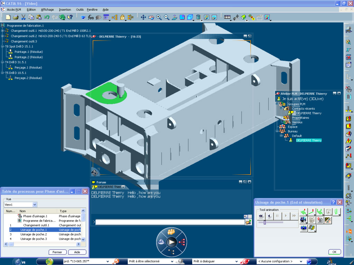Click the Multi-View quad window icon
The image size is (354, 265).
click(182, 17)
